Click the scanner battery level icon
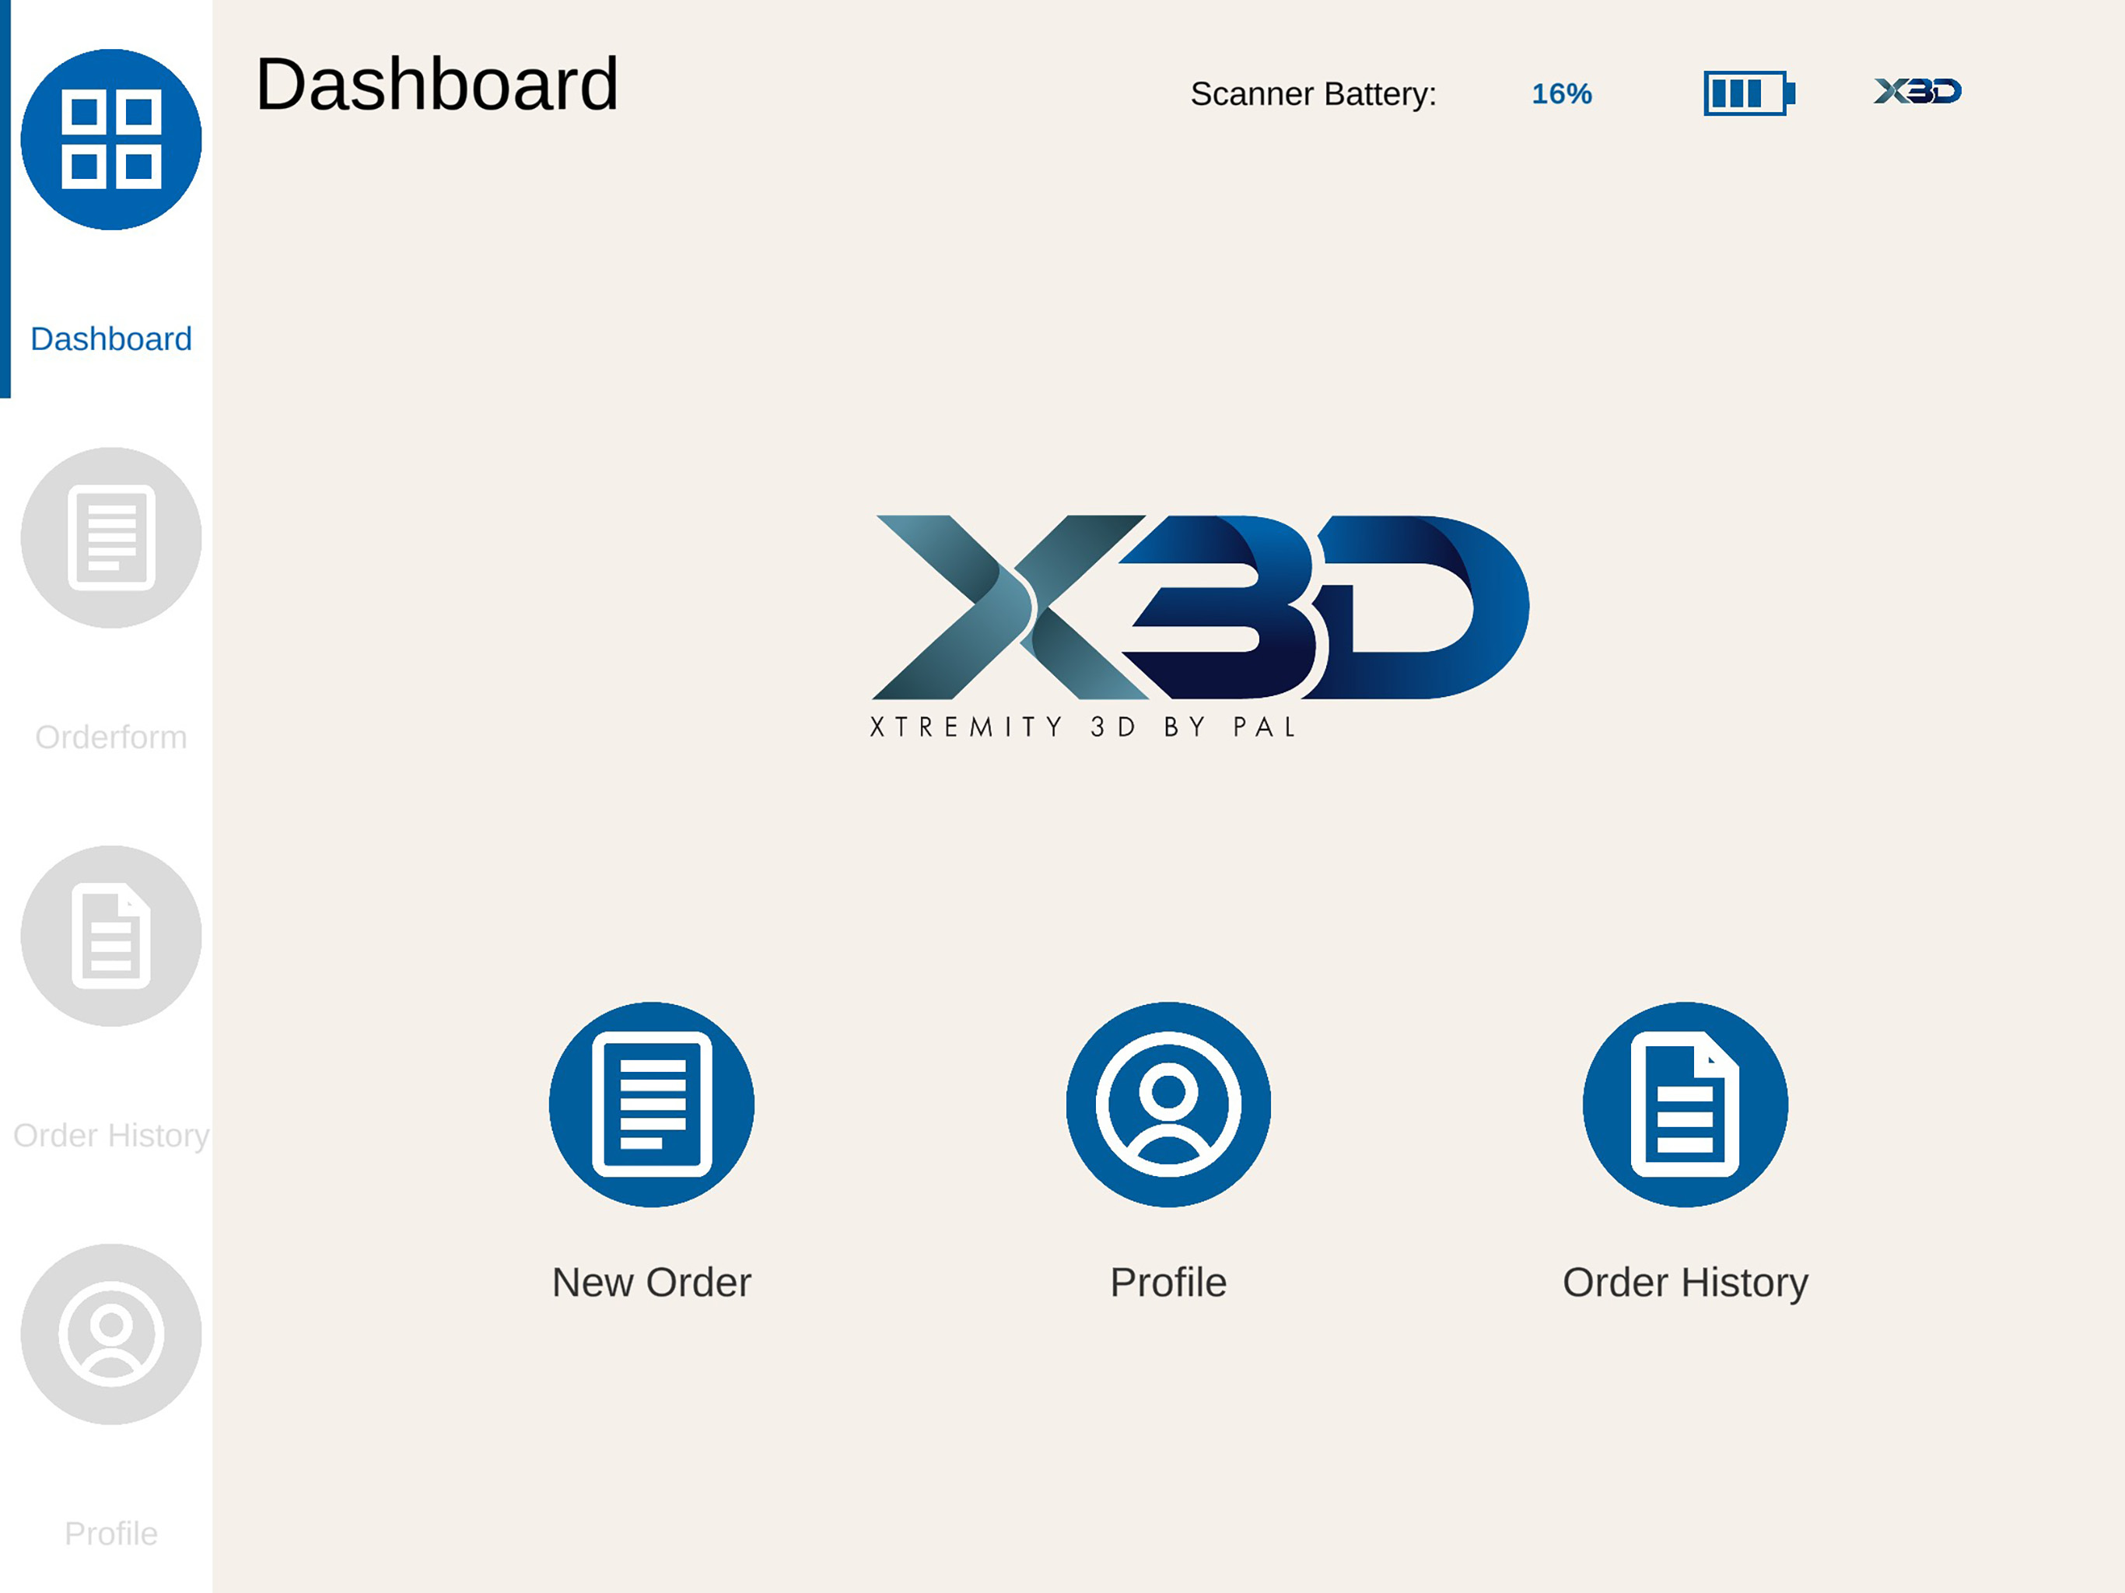 1749,93
